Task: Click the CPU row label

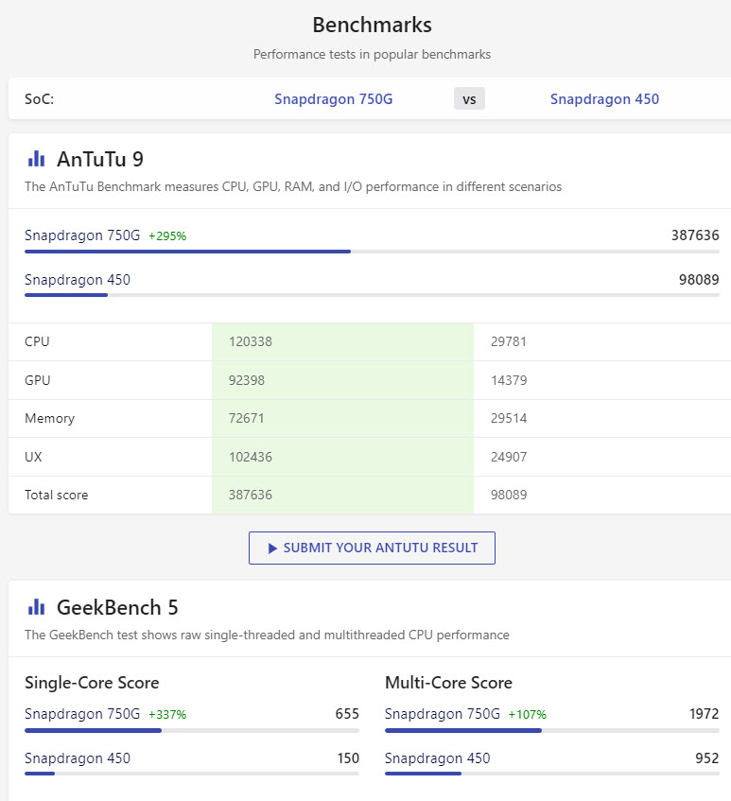Action: tap(37, 341)
